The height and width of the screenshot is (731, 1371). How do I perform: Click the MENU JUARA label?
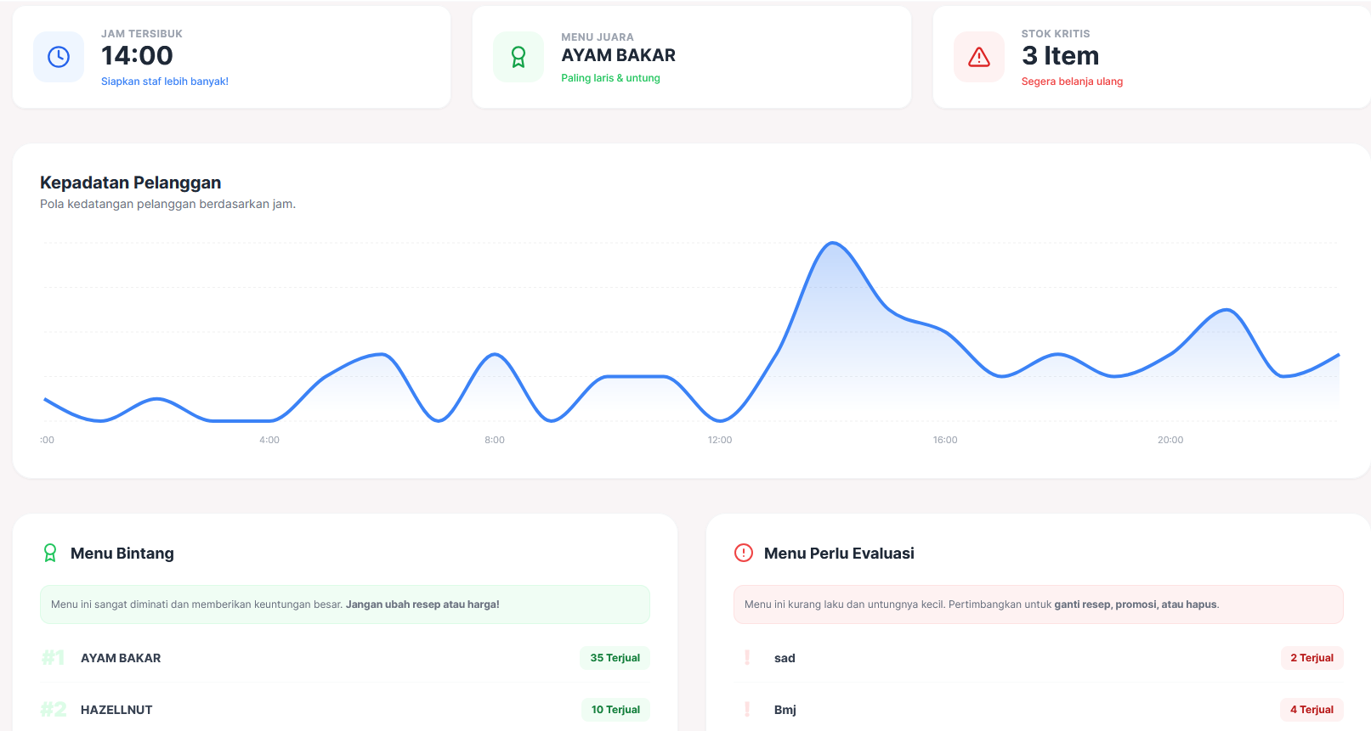pos(598,37)
